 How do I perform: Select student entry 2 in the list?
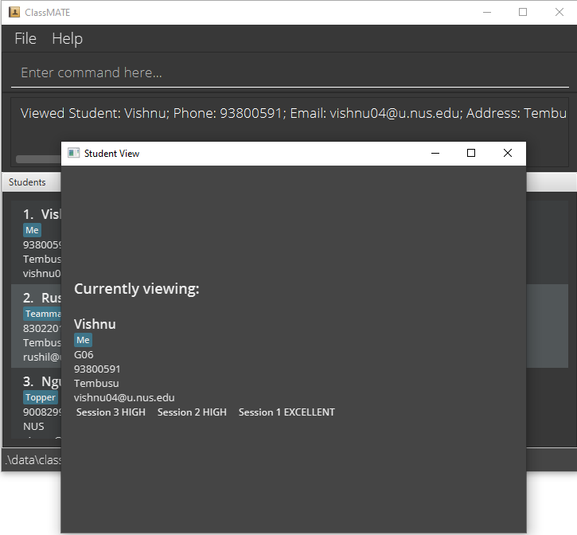click(x=36, y=326)
